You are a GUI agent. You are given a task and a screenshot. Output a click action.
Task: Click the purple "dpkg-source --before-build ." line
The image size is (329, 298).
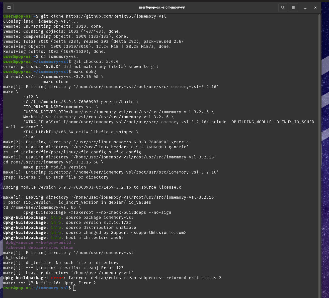pos(41,243)
